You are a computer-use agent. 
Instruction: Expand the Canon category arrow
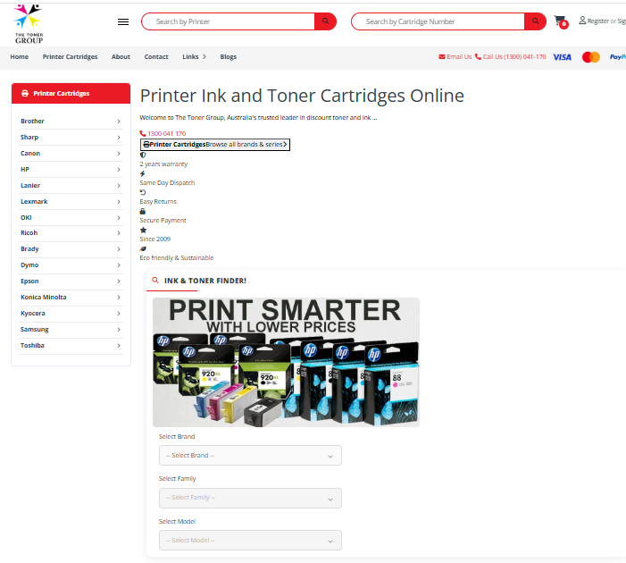pos(119,154)
